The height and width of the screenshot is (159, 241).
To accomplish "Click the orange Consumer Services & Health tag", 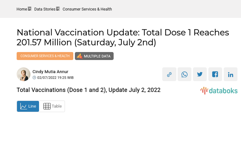I will pos(45,56).
